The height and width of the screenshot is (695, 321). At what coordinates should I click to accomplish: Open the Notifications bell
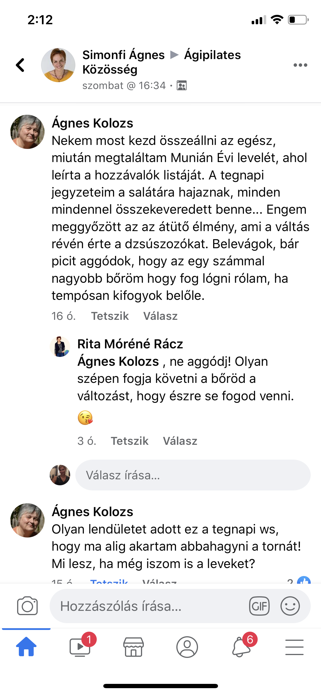[x=241, y=647]
